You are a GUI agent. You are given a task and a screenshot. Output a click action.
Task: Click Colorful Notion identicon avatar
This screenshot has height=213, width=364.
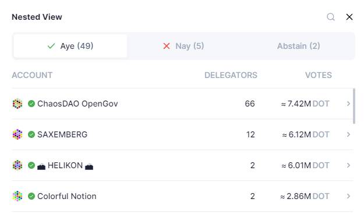coord(17,196)
